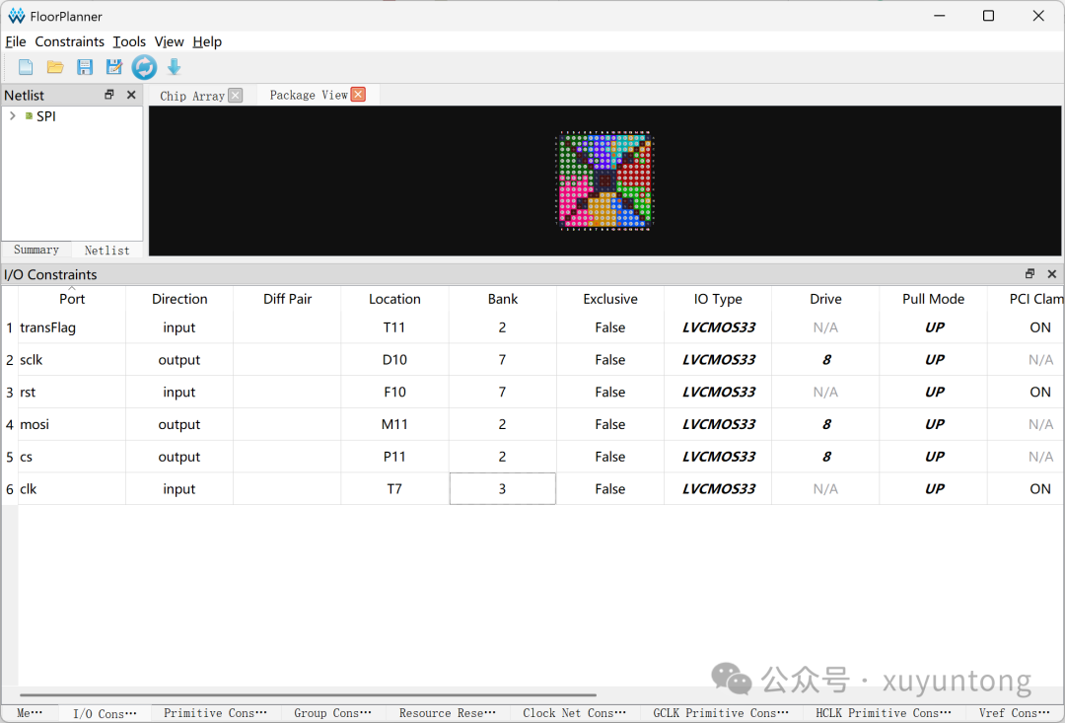The image size is (1065, 723).
Task: Click the Location column header
Action: [394, 298]
